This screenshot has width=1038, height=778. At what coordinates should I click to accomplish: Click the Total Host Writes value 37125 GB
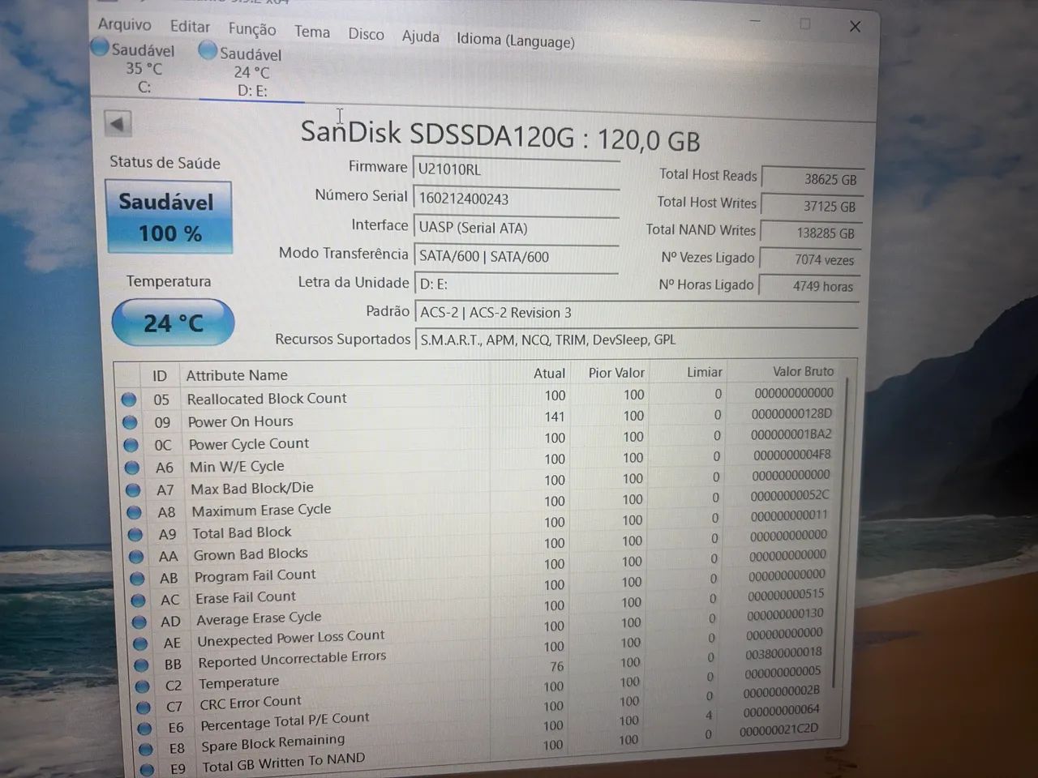point(813,206)
